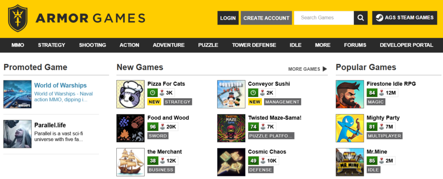The height and width of the screenshot is (179, 443).
Task: Select the TOWER DEFENSE menu item
Action: [x=254, y=45]
